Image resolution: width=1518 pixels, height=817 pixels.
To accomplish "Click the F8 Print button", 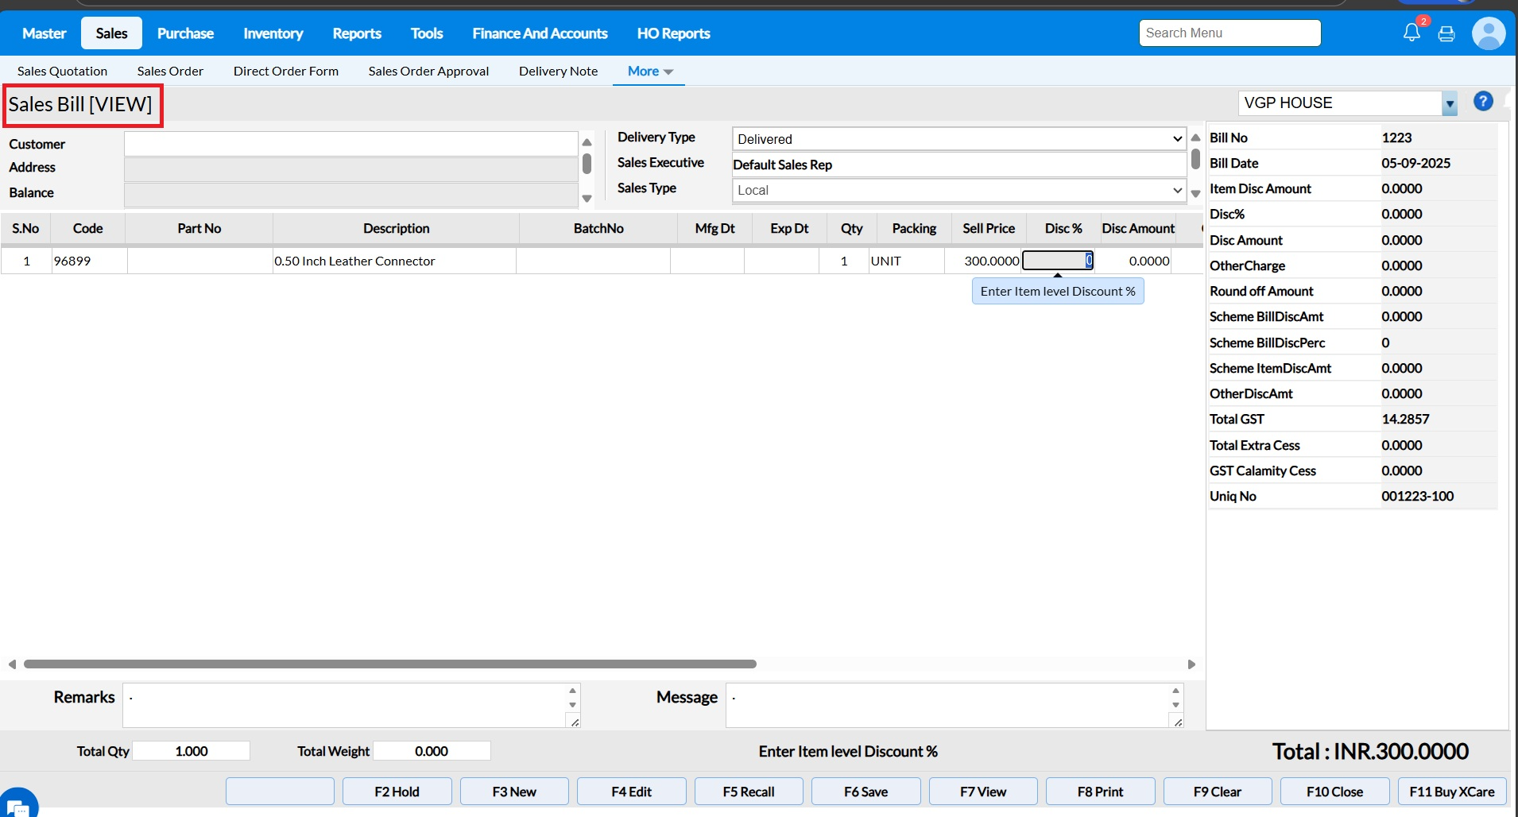I will (1100, 792).
